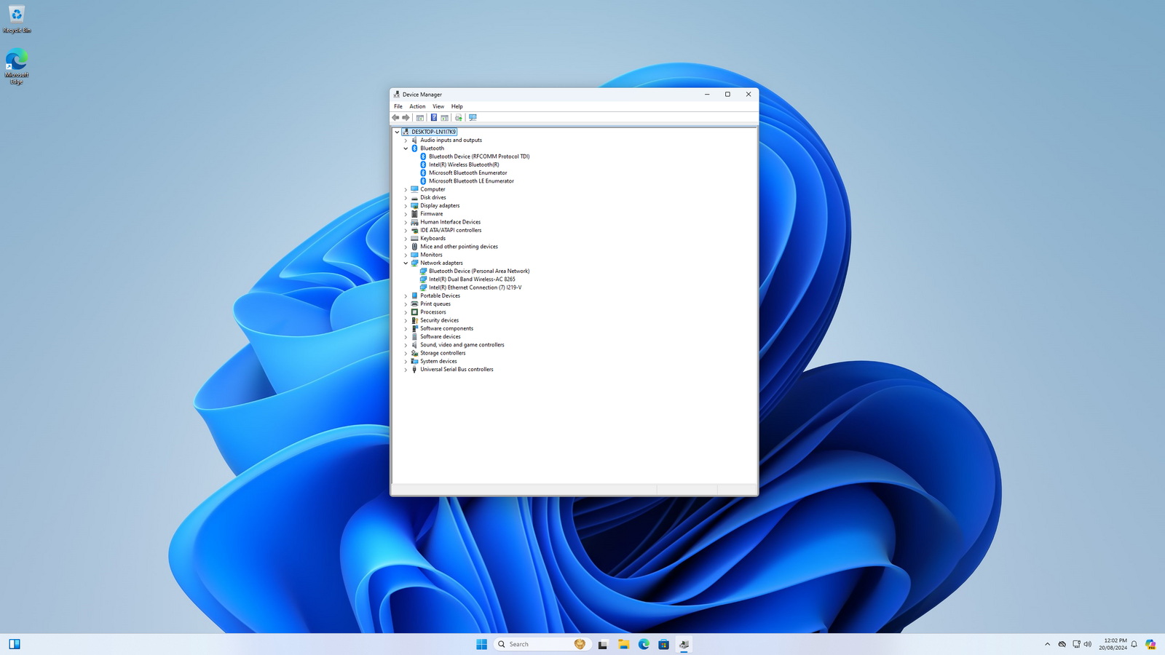Collapse the Network adapters category
Viewport: 1165px width, 655px height.
[406, 263]
